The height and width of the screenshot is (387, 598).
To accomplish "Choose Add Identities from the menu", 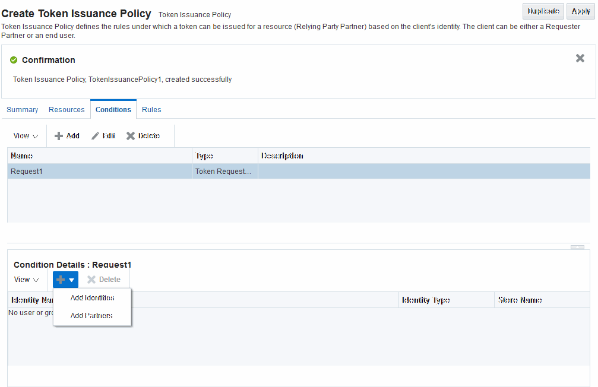I will (x=92, y=298).
